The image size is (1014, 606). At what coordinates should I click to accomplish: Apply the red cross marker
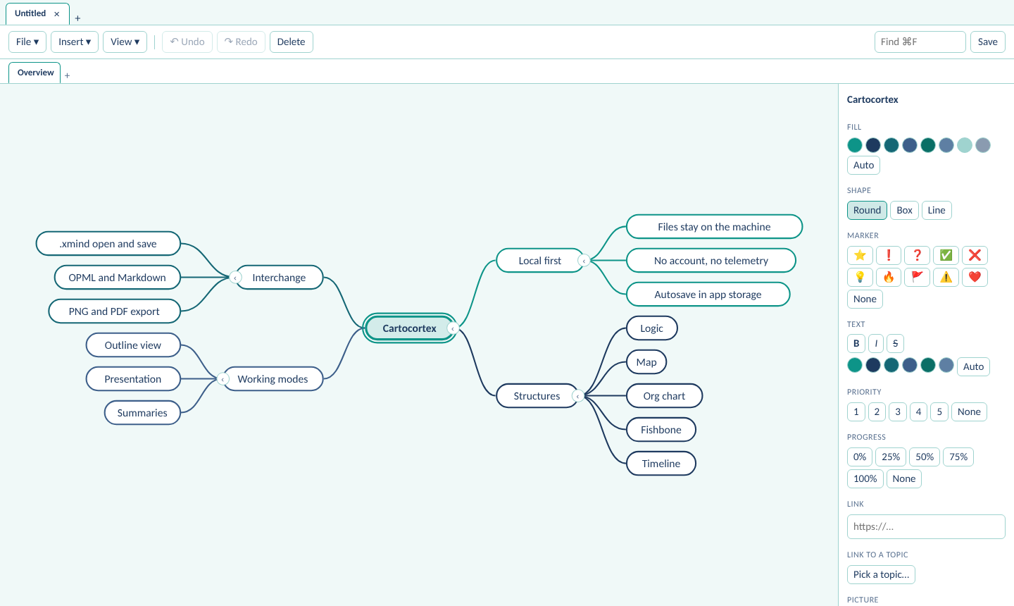click(x=975, y=255)
